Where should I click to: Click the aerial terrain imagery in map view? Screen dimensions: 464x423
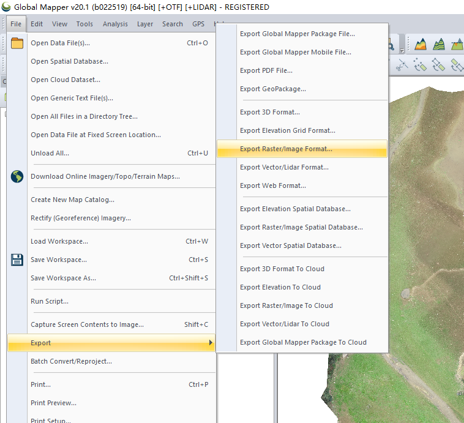click(426, 237)
